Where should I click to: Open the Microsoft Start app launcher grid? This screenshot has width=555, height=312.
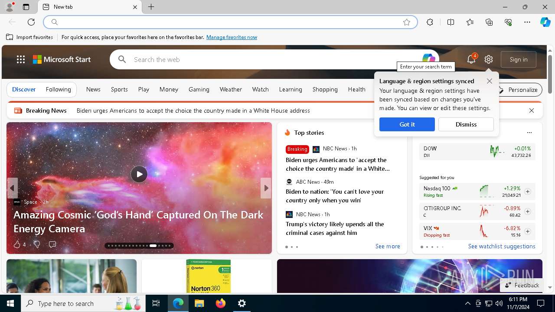[x=21, y=59]
